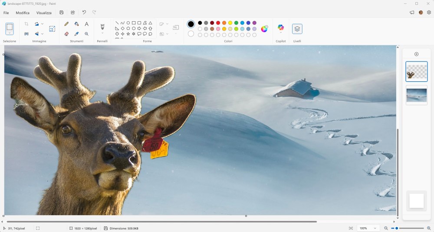This screenshot has height=232, width=434.
Task: Activate primary color 1 black circle
Action: (191, 24)
